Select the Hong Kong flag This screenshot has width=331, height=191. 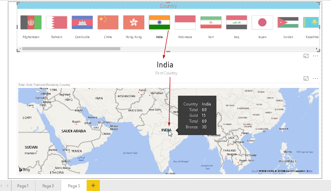134,23
